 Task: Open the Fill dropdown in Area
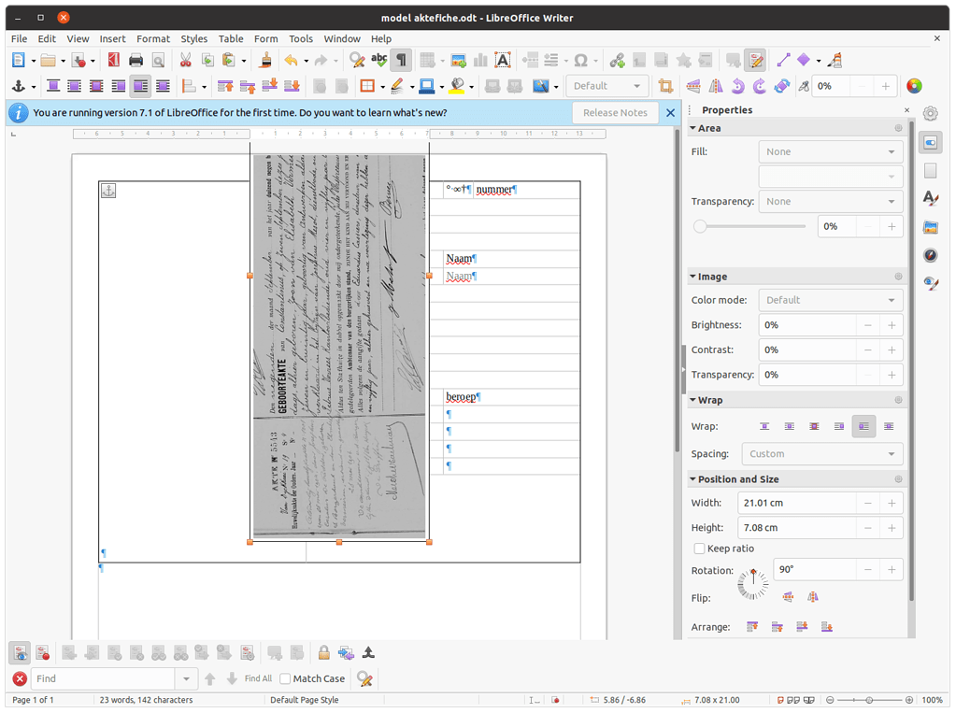(831, 152)
